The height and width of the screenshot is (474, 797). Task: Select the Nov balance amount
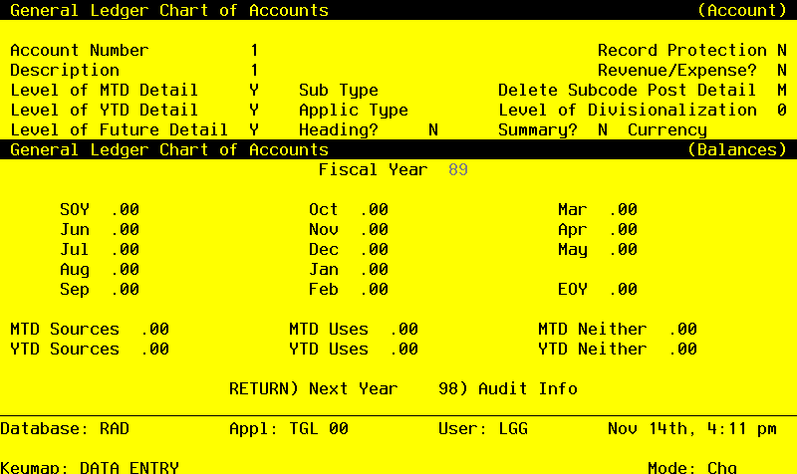click(375, 230)
